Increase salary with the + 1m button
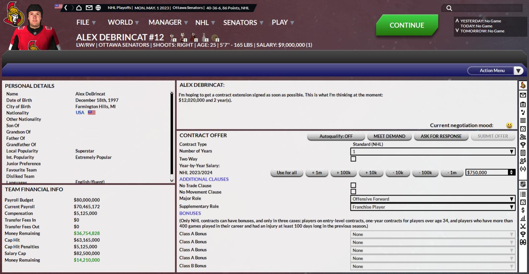529x274 pixels. tap(317, 173)
